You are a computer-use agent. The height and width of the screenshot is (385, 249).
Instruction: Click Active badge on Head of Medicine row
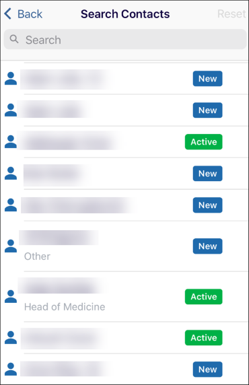[203, 297]
